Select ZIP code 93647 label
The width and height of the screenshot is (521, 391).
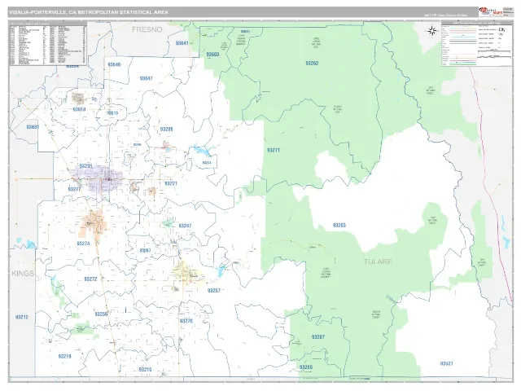pos(147,78)
